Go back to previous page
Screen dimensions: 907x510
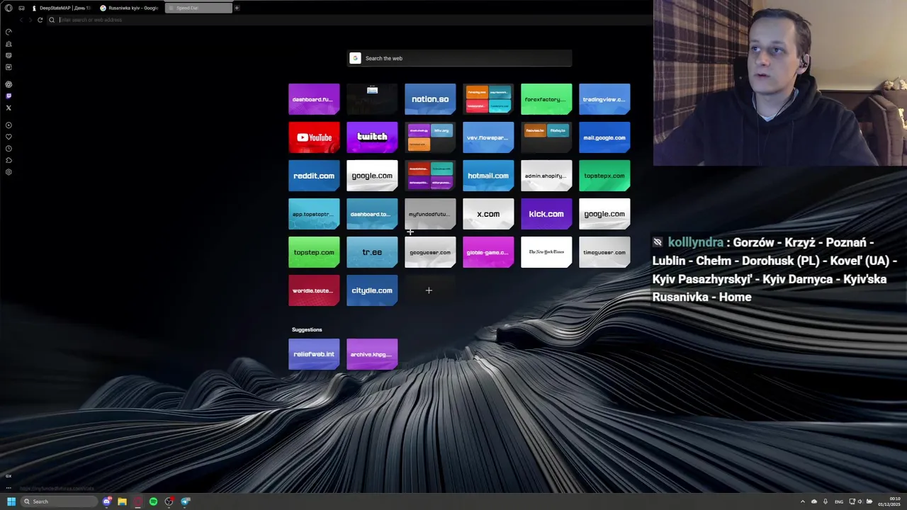(x=21, y=20)
